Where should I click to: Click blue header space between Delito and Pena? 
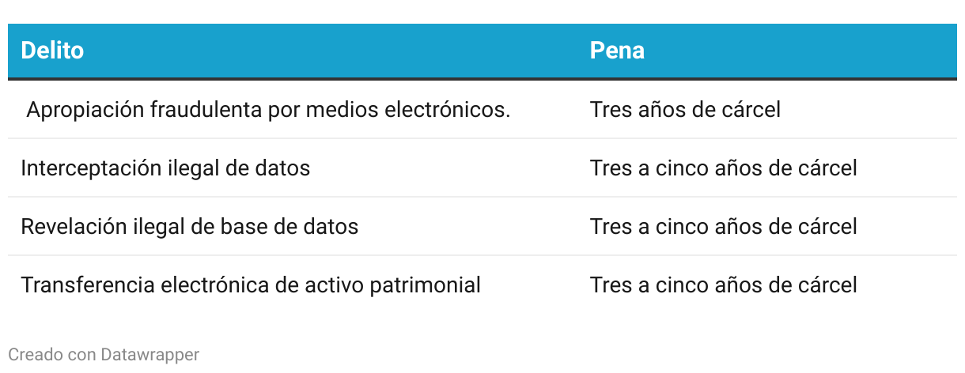point(332,51)
